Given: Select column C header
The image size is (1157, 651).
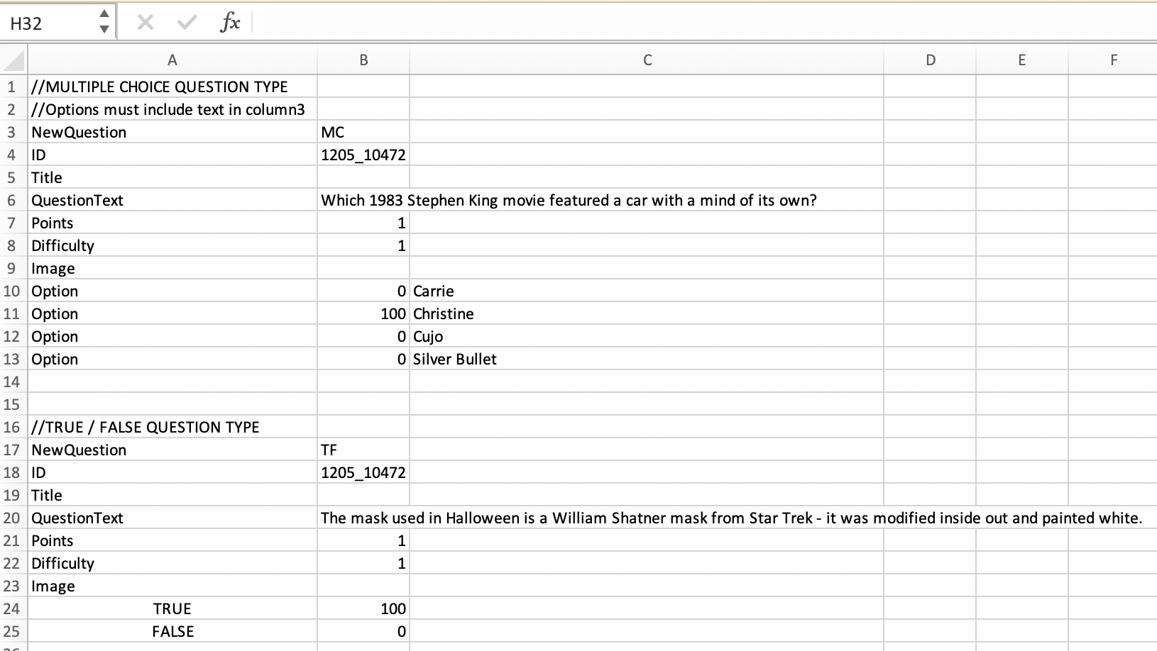Looking at the screenshot, I should coord(647,60).
